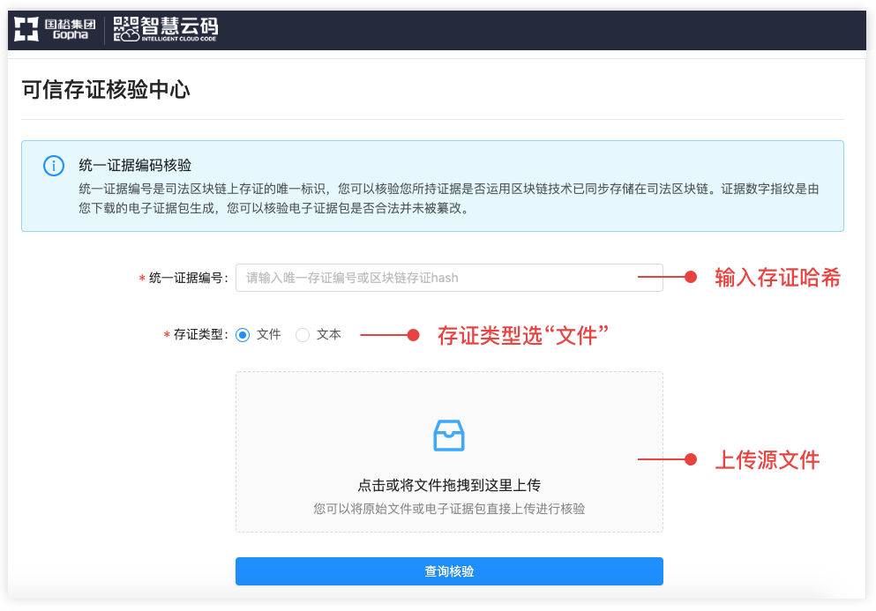876x611 pixels.
Task: Click the red 存证类型选“文件” annotation text
Action: (524, 335)
